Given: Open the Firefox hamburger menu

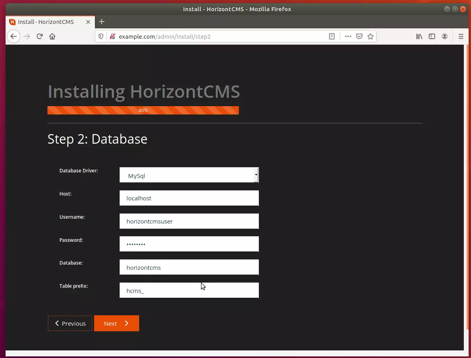Looking at the screenshot, I should click(x=461, y=37).
